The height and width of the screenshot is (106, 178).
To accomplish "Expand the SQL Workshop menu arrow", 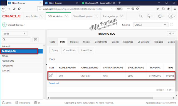I will (x=66, y=16).
